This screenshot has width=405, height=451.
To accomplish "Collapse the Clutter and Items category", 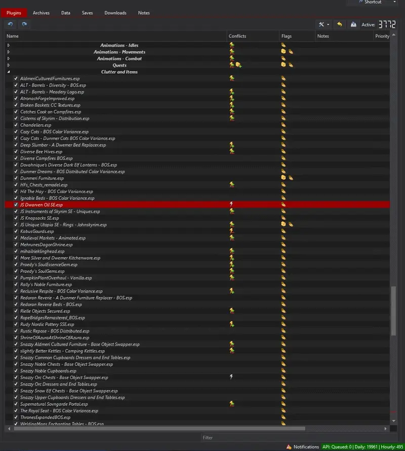I will 8,71.
